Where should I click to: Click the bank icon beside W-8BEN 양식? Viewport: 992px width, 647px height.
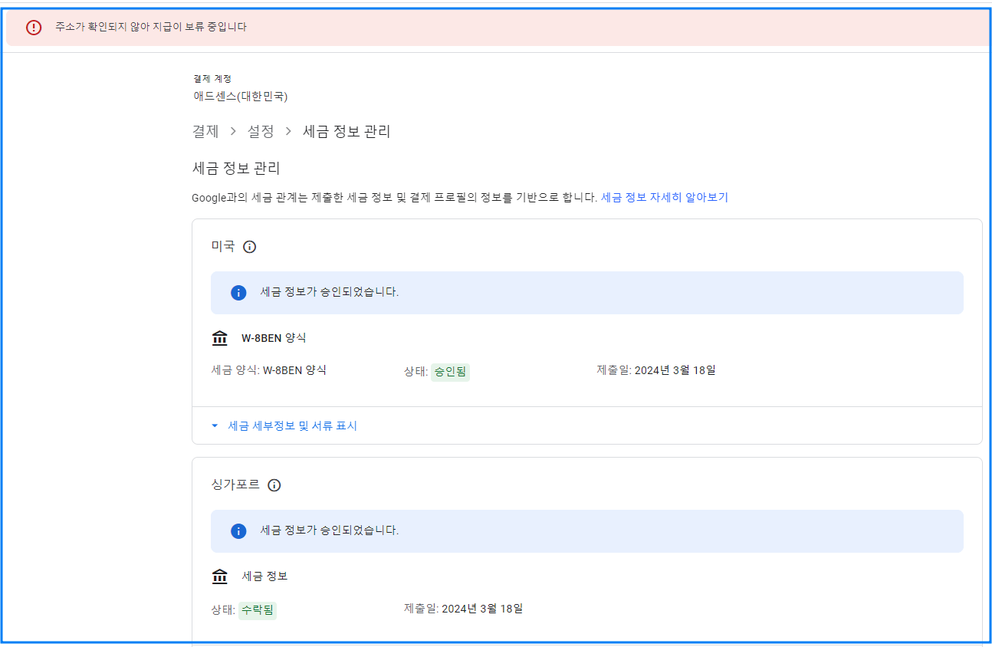220,337
